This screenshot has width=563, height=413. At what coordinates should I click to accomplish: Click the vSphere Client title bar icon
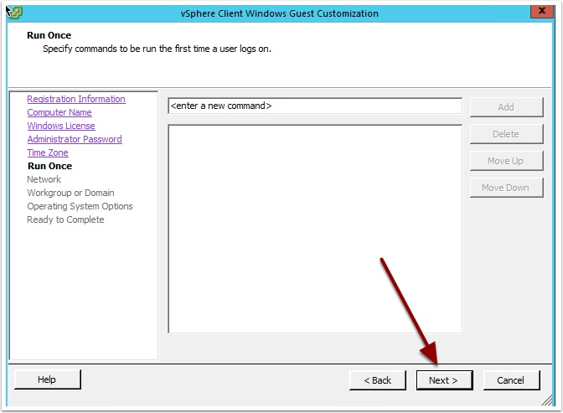click(x=15, y=13)
